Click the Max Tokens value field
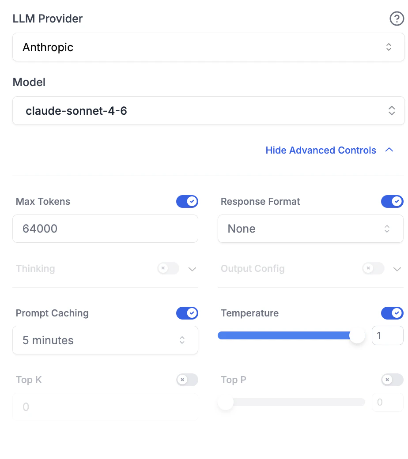The image size is (408, 459). [x=105, y=229]
